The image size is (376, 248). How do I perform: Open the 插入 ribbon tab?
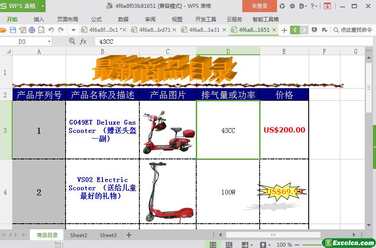point(39,19)
